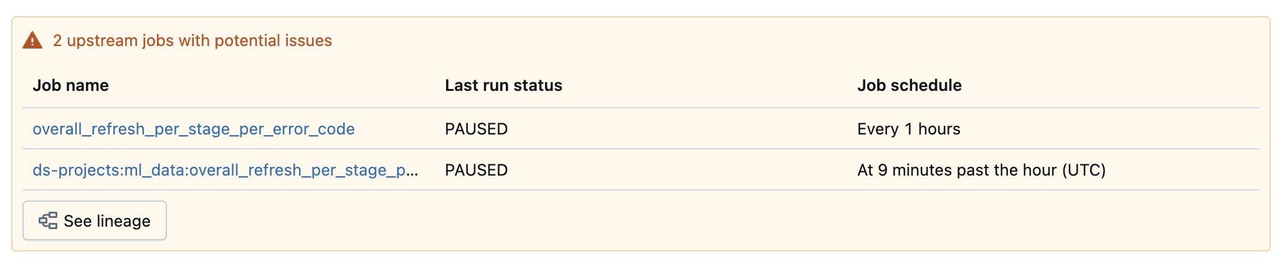This screenshot has height=264, width=1282.
Task: Click the lineage graph icon
Action: 48,220
